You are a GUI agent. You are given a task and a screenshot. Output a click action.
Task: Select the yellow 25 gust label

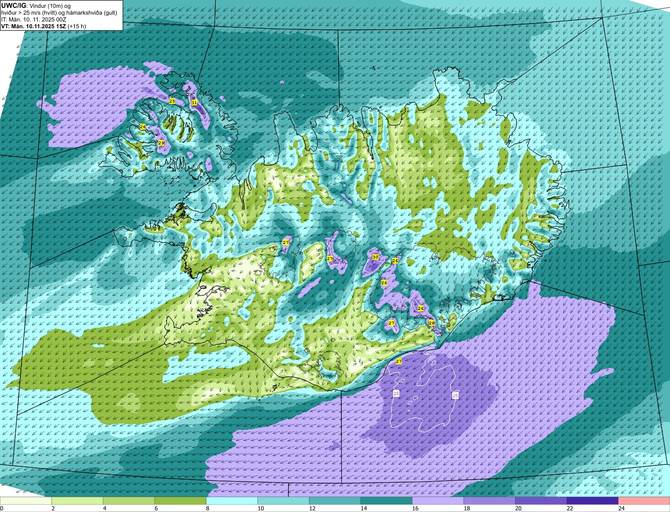172,101
